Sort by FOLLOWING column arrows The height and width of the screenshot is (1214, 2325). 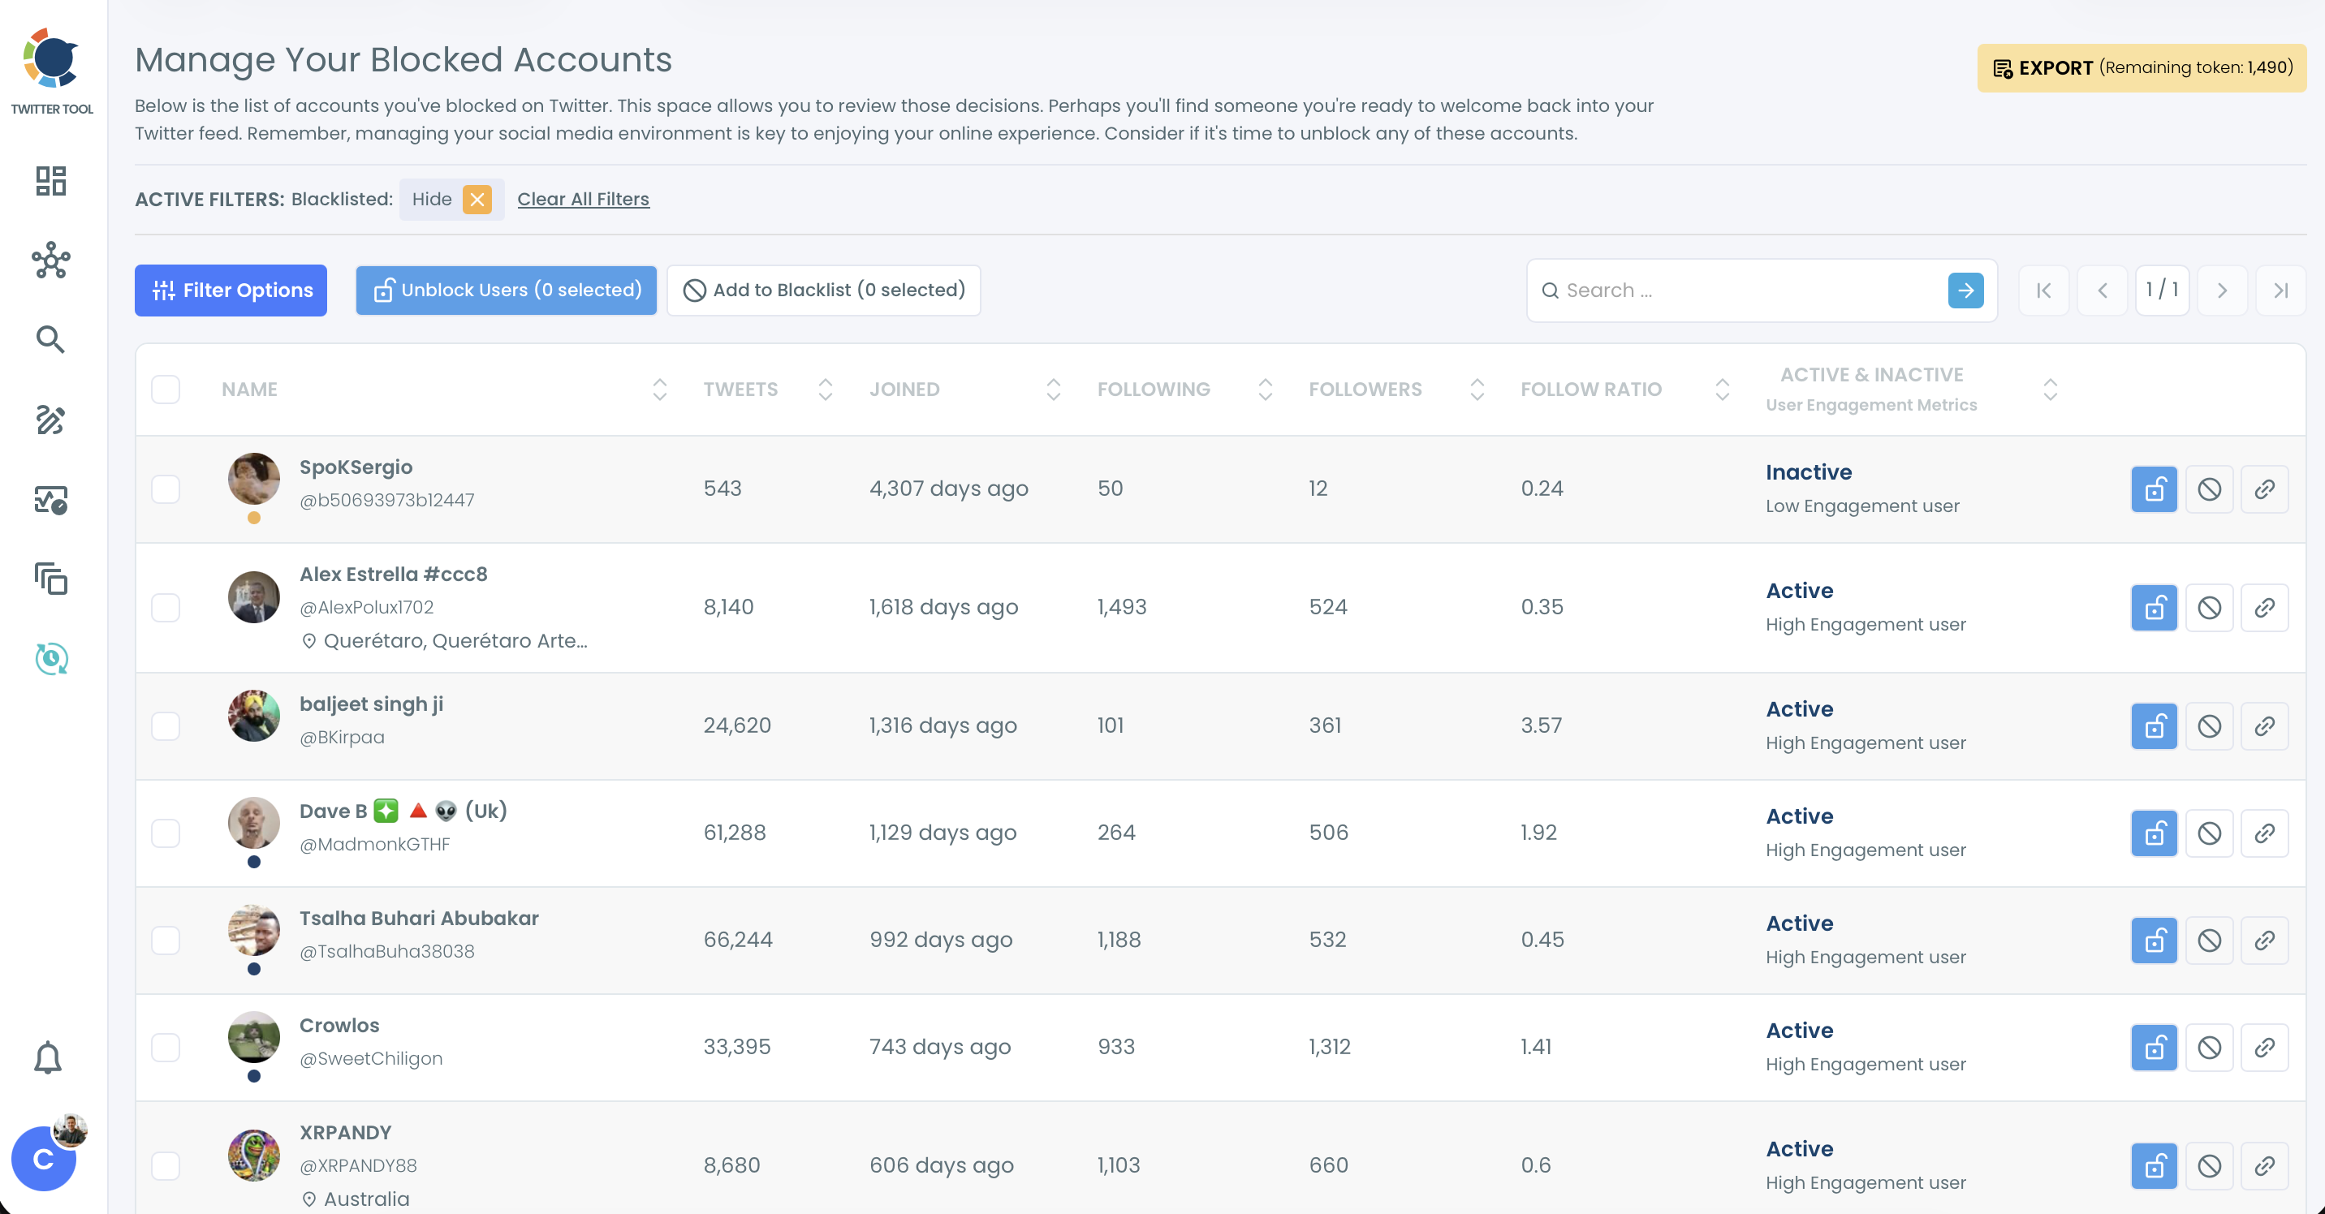click(1266, 390)
